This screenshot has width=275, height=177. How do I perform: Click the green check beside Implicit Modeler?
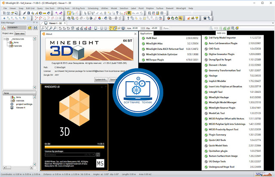206,81
